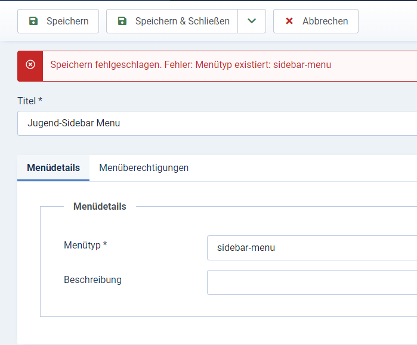Select the empty Beschreibung input field
Viewport: 417px width, 345px height.
pyautogui.click(x=312, y=282)
